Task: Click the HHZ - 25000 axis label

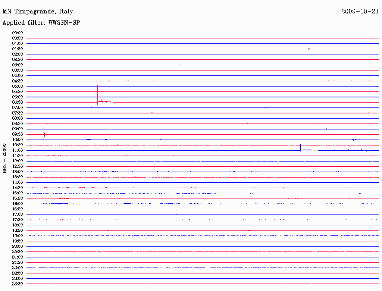Action: pyautogui.click(x=4, y=158)
